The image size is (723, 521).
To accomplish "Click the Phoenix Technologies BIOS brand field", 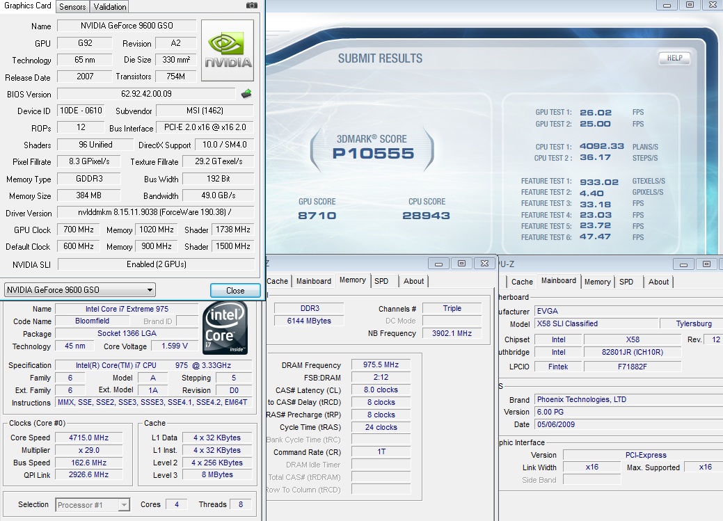I will 629,399.
